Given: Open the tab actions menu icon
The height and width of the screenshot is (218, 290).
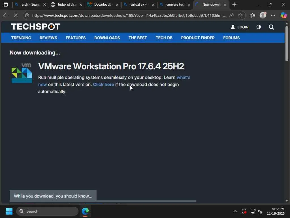Looking at the screenshot, I should (x=6, y=5).
